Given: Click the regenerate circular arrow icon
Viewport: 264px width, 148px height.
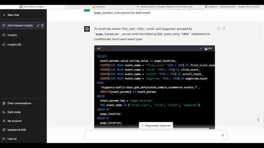Looking at the screenshot, I should tap(142, 125).
